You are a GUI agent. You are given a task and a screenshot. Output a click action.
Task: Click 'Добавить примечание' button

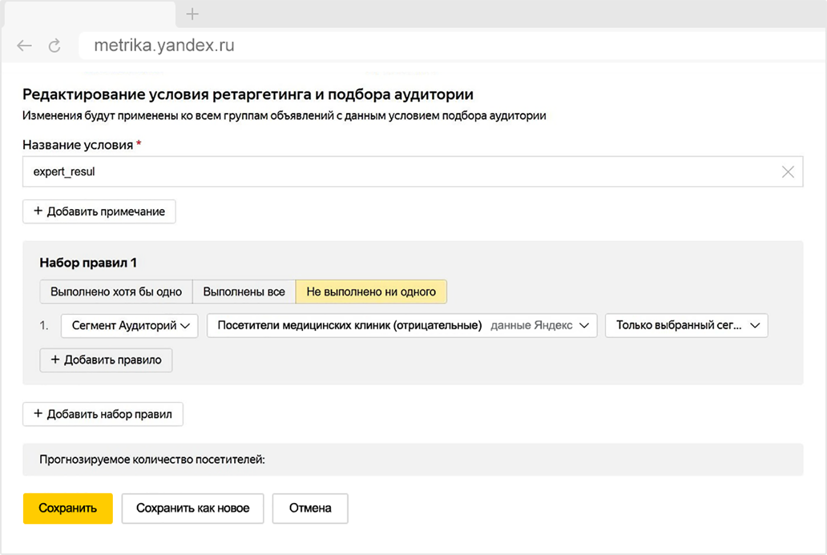(99, 212)
